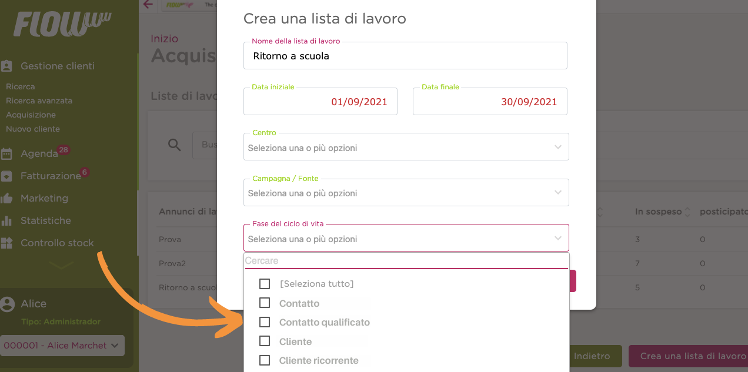Click the Controllo stock boxes icon
This screenshot has width=748, height=372.
tap(7, 243)
